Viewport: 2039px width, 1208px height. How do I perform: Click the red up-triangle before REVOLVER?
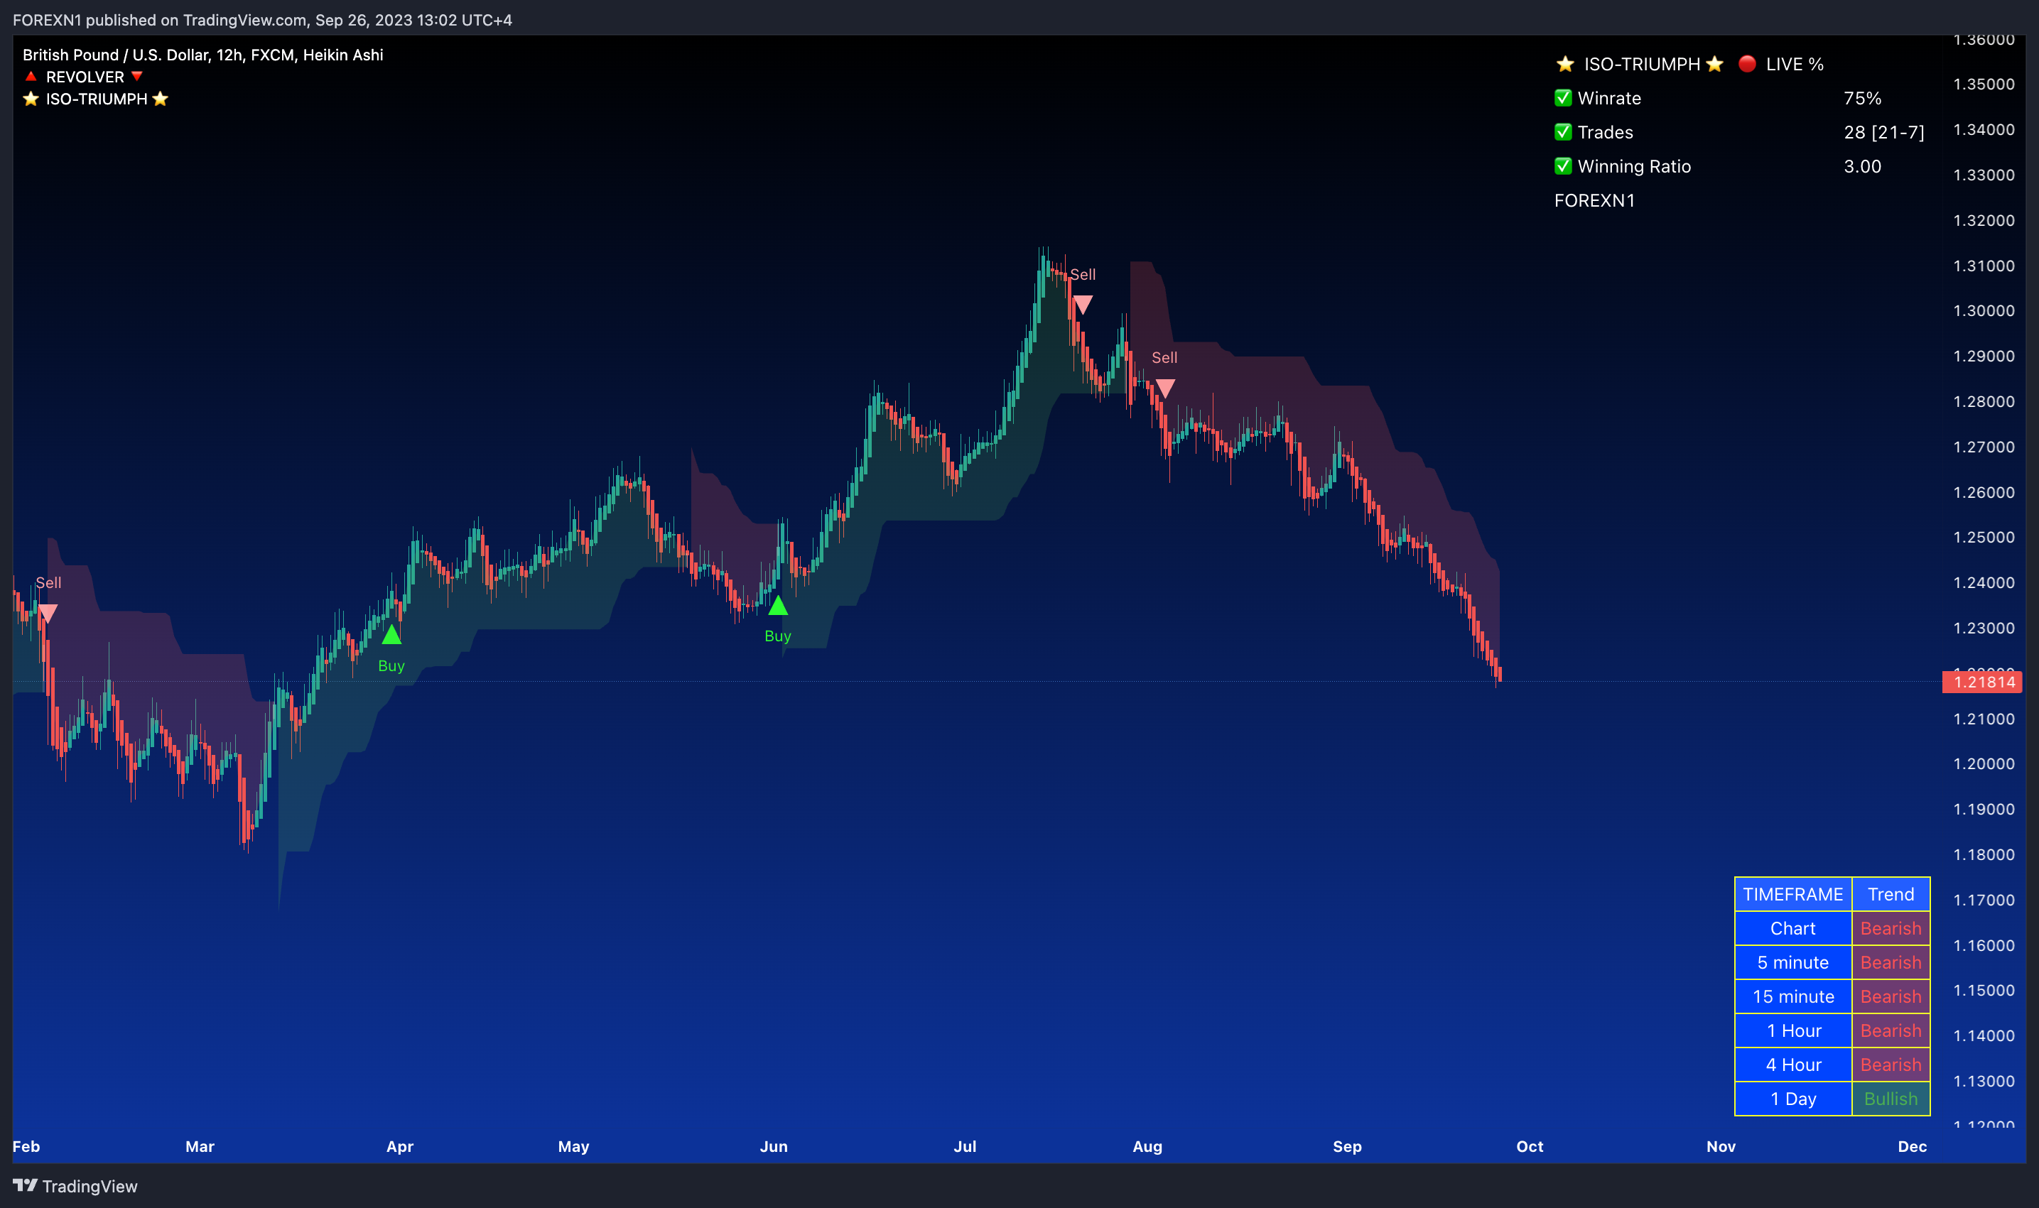pos(31,77)
